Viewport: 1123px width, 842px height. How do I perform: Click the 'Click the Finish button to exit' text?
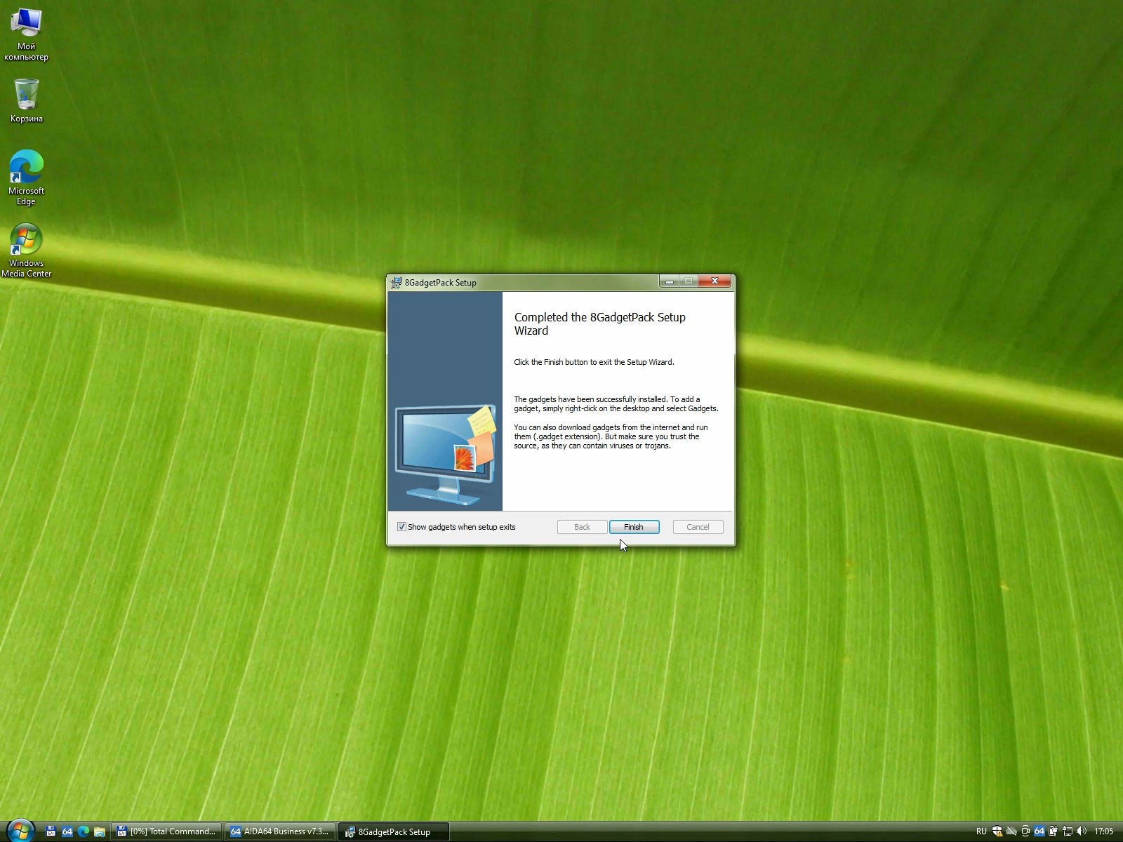tap(594, 362)
